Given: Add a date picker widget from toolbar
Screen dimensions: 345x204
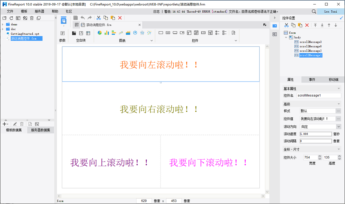Looking at the screenshot, I should point(196,33).
